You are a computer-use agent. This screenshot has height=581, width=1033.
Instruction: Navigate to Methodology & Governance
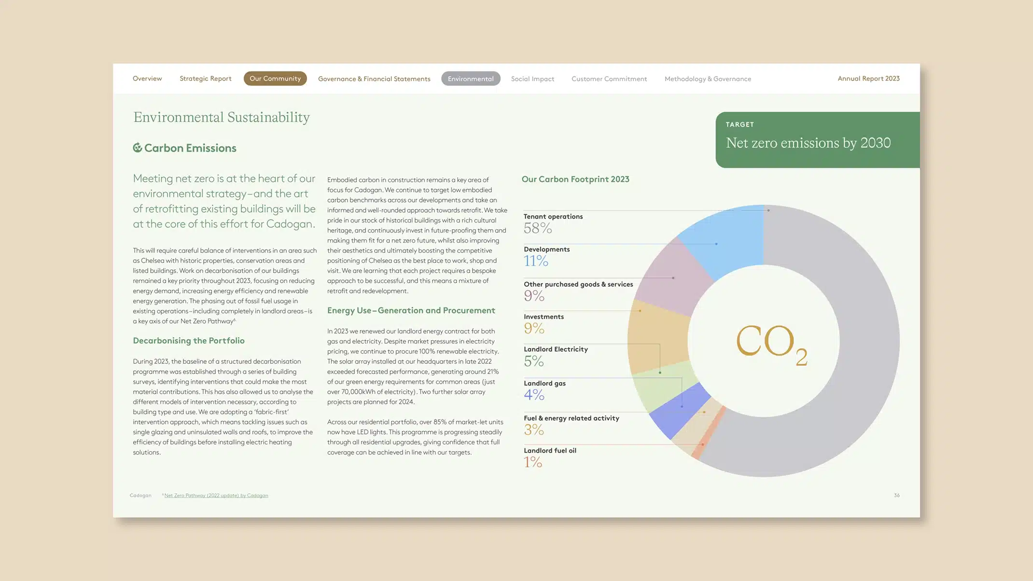pos(707,79)
